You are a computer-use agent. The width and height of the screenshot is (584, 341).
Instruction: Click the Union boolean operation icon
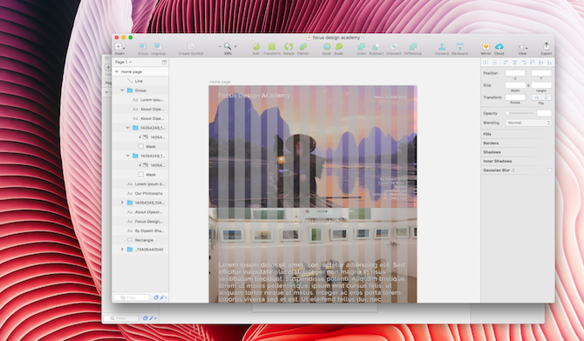point(361,46)
